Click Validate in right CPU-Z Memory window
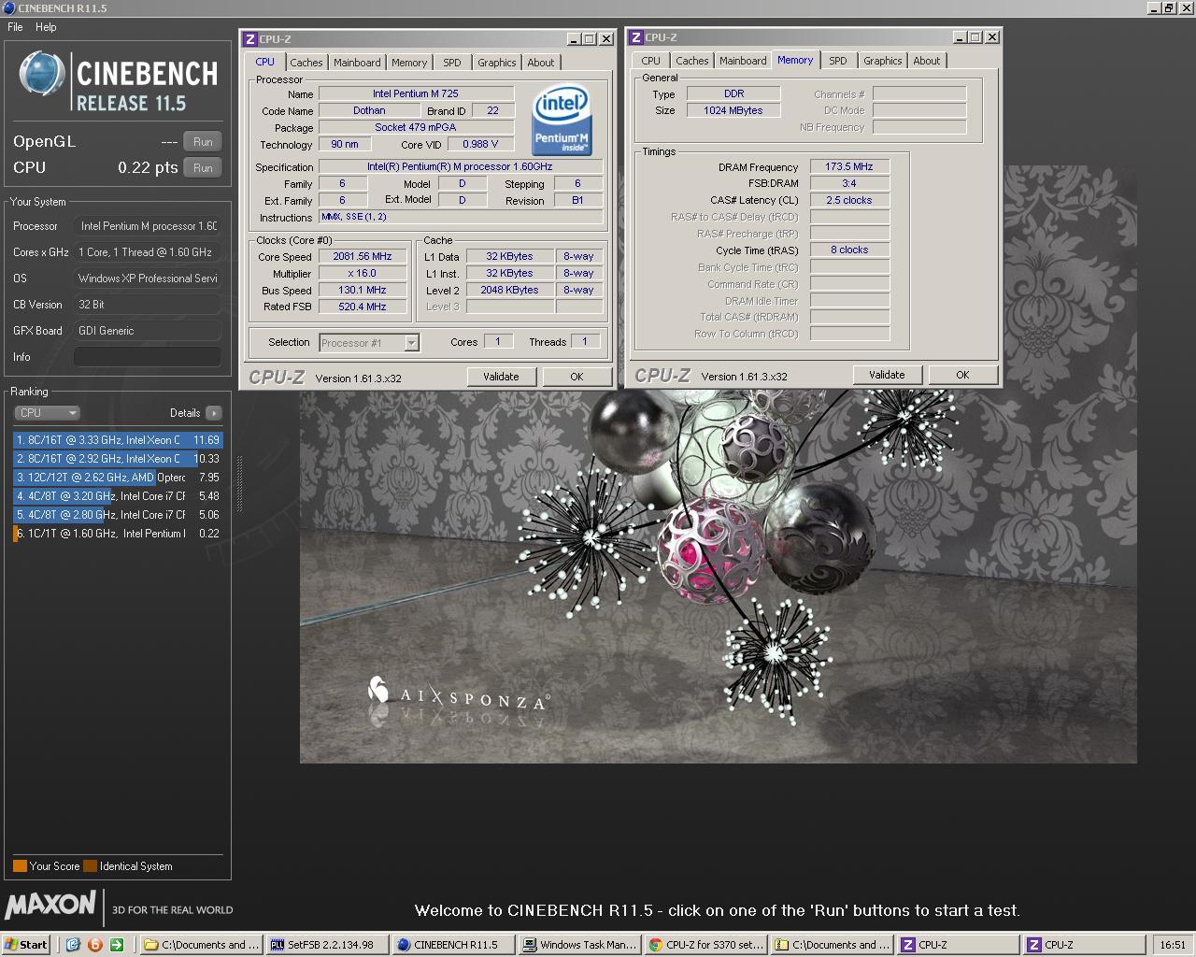The image size is (1196, 957). point(887,375)
